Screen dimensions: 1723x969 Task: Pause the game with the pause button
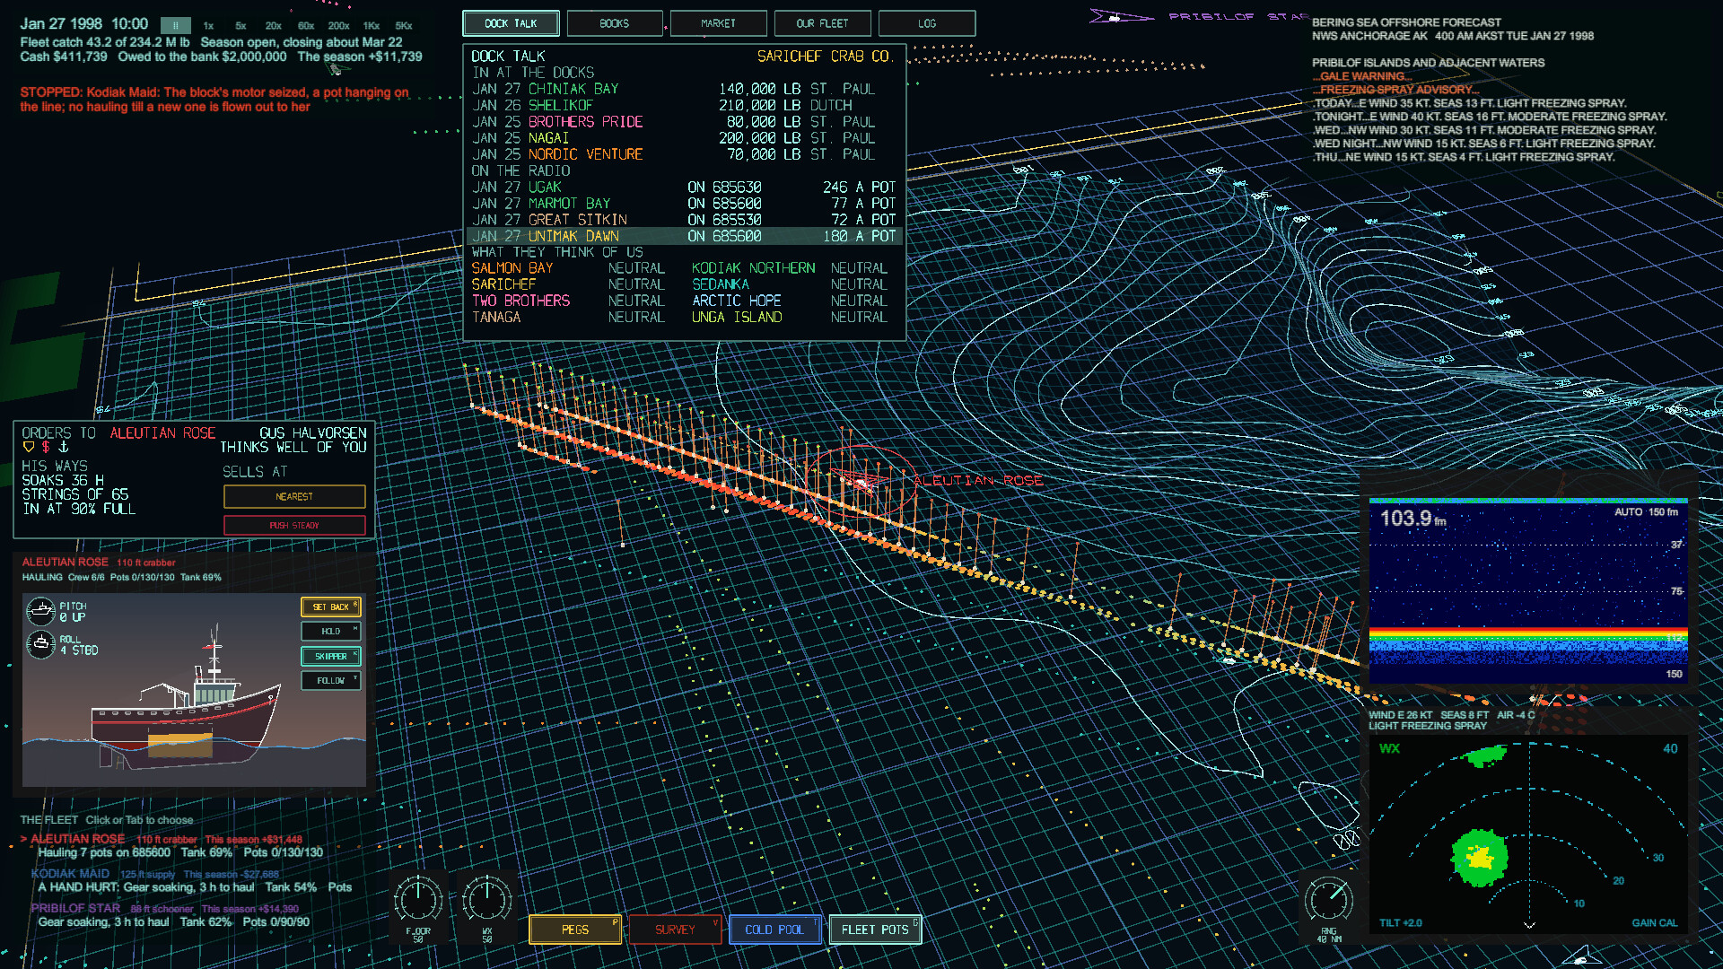176,26
